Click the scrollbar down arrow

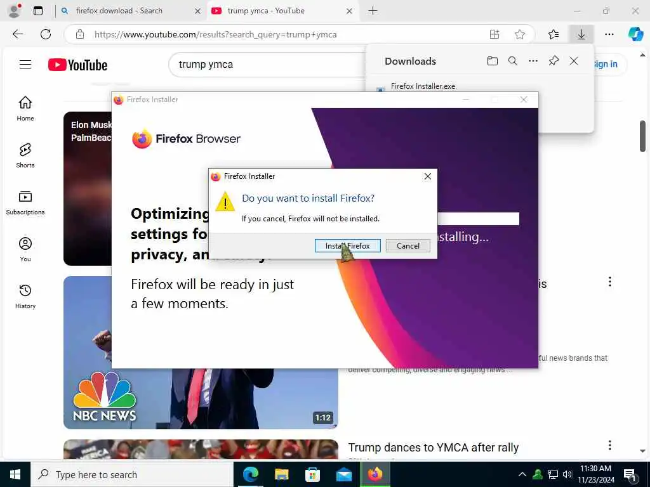click(642, 451)
